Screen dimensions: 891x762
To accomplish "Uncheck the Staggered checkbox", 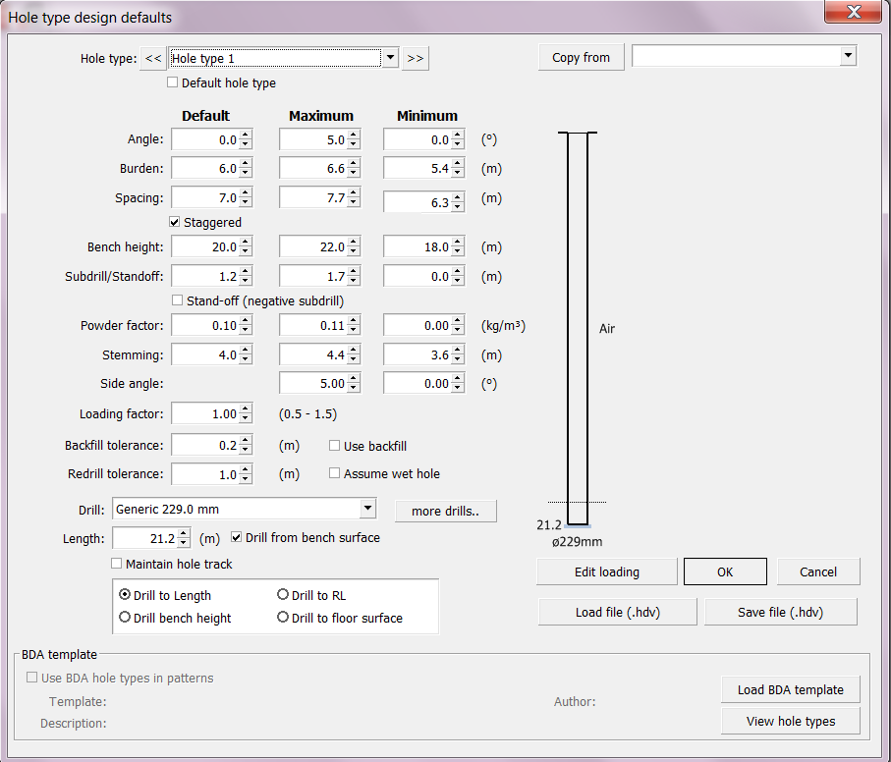I will [175, 222].
